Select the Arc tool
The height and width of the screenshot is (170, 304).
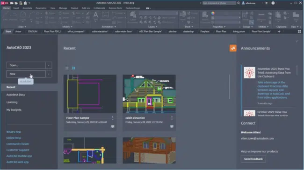pyautogui.click(x=31, y=16)
